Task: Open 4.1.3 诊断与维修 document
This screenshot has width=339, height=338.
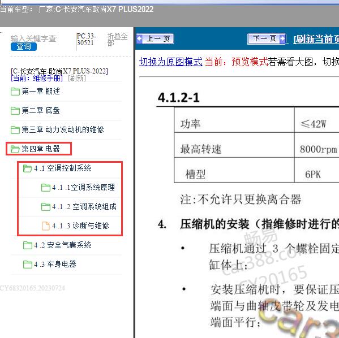Action: (x=80, y=226)
